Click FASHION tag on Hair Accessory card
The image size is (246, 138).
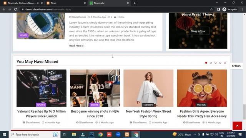[201, 105]
